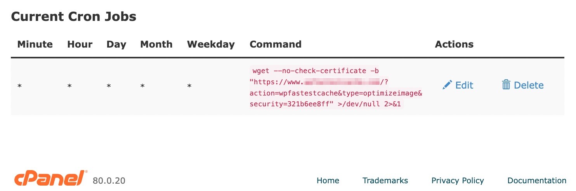Click the asterisk under the Minute column

click(19, 85)
